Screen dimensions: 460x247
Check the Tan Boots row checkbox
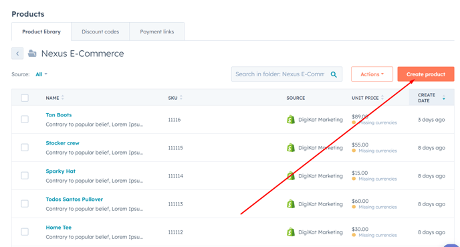click(x=25, y=119)
